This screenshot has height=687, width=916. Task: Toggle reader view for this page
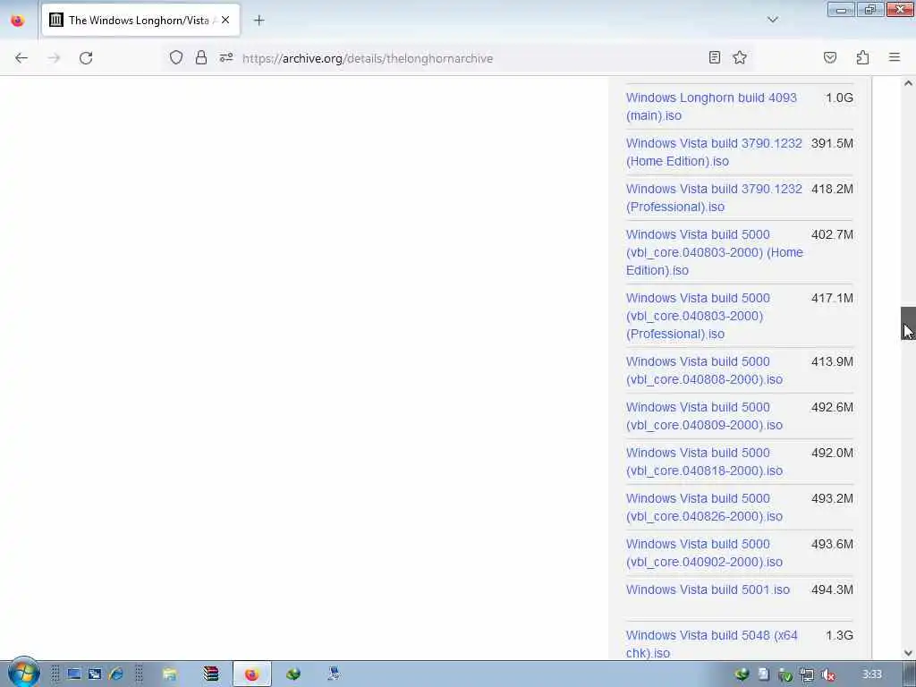[714, 57]
